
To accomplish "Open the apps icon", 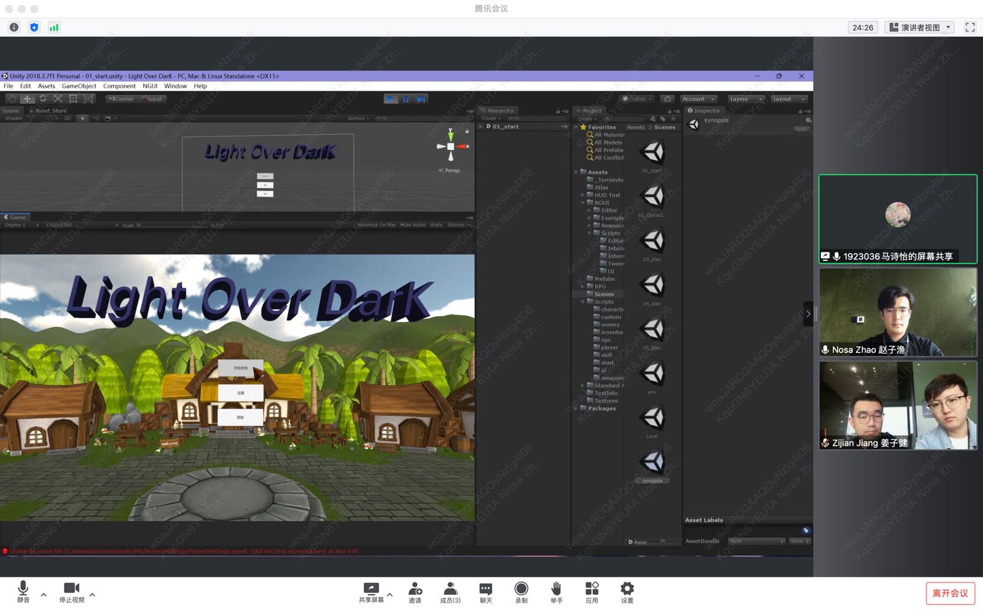I will [592, 589].
